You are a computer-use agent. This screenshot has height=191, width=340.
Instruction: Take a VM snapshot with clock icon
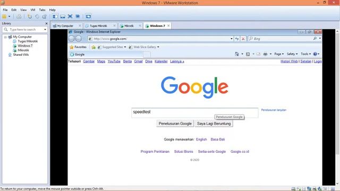pyautogui.click(x=30, y=16)
